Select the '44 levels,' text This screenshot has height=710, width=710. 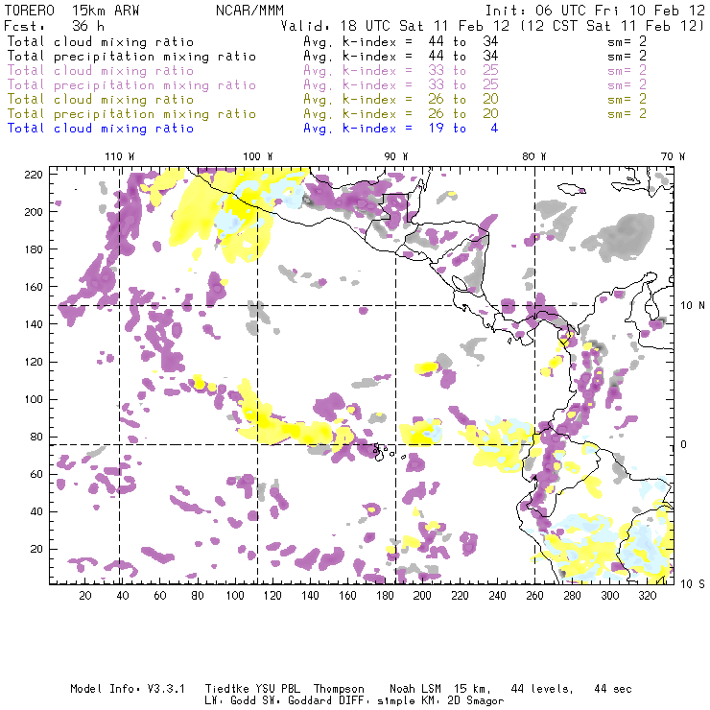(542, 689)
